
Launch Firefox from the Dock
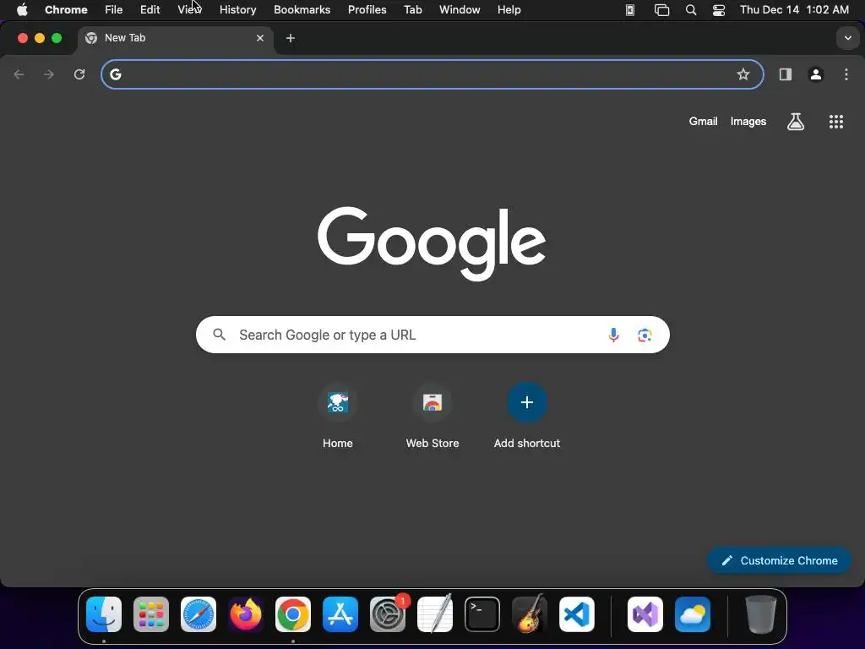tap(246, 614)
